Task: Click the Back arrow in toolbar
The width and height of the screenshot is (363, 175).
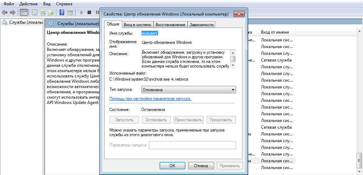Action: click(x=4, y=12)
